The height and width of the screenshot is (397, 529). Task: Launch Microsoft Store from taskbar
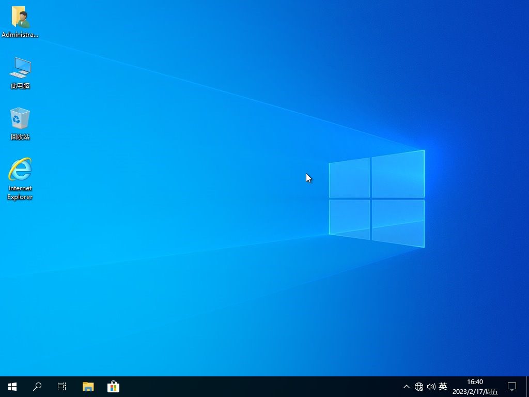(113, 387)
